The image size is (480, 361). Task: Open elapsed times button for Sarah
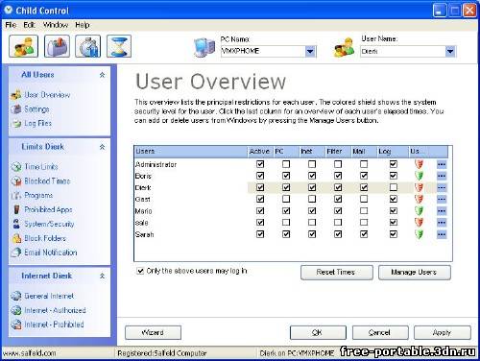442,234
